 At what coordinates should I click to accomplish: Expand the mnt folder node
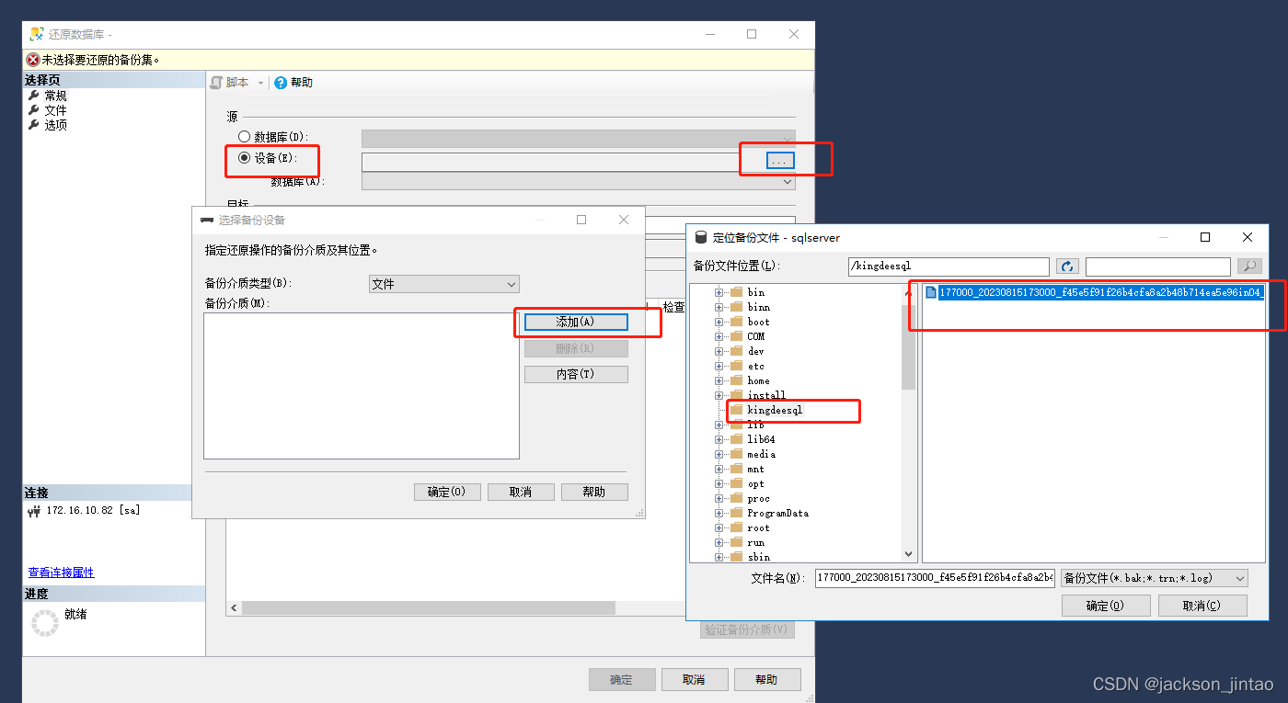719,469
